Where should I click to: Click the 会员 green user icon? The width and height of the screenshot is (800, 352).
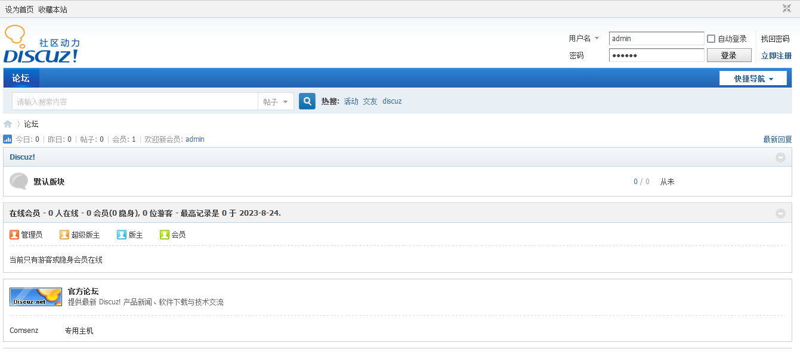165,235
